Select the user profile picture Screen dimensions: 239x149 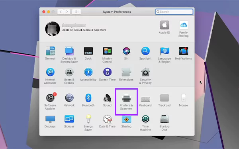tap(53, 29)
